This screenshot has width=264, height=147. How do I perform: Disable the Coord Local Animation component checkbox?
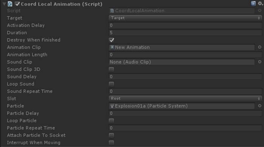click(x=17, y=4)
